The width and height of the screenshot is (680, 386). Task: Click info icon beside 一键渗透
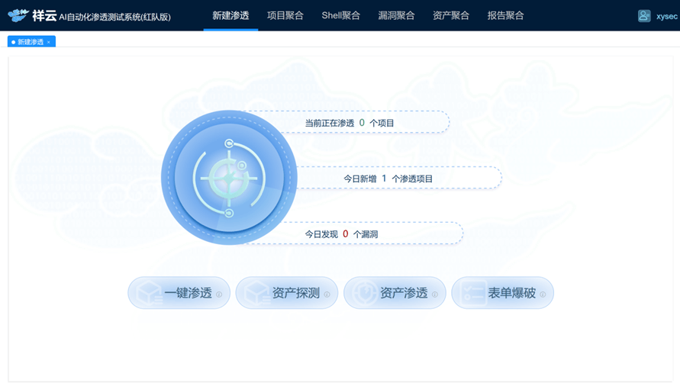point(219,294)
